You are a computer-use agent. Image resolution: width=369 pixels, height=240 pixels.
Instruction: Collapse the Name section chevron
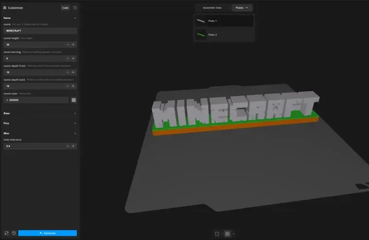pyautogui.click(x=75, y=18)
